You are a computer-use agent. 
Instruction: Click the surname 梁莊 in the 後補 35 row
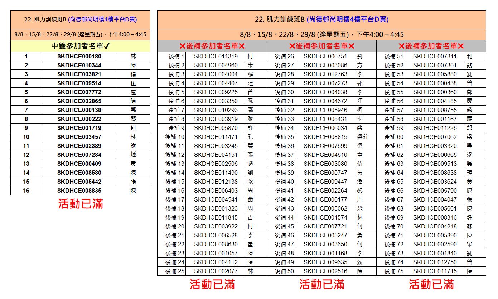coord(362,137)
